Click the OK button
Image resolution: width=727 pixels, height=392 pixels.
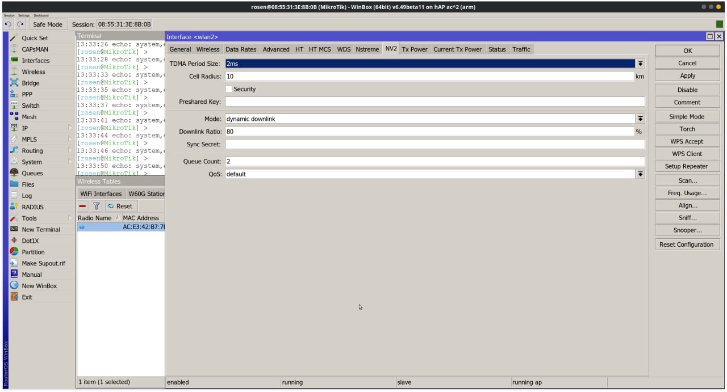point(687,50)
